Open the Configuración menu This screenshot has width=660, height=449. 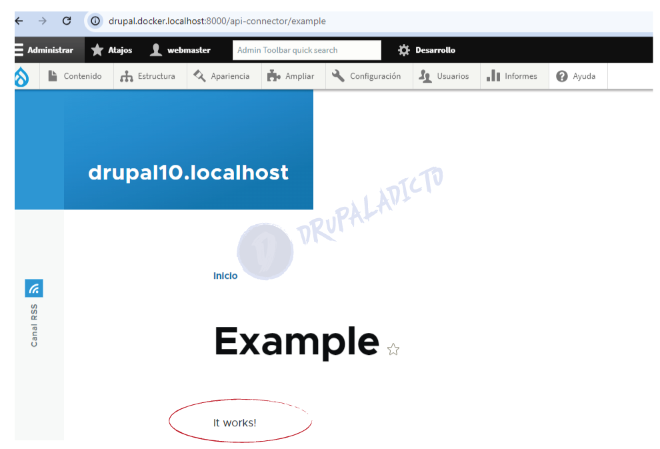367,76
